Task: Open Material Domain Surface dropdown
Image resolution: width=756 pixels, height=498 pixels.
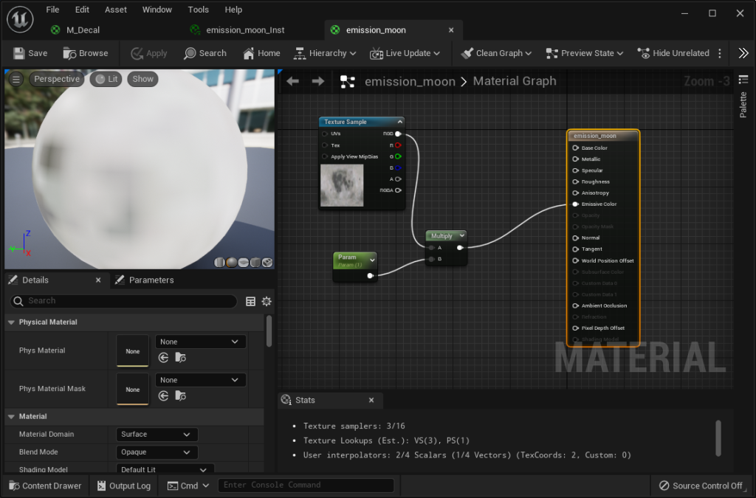Action: click(x=157, y=435)
